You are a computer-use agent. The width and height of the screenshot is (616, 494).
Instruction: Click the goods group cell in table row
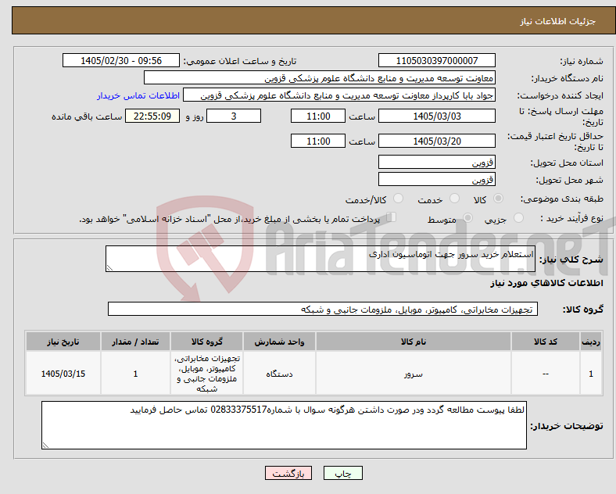pyautogui.click(x=206, y=374)
